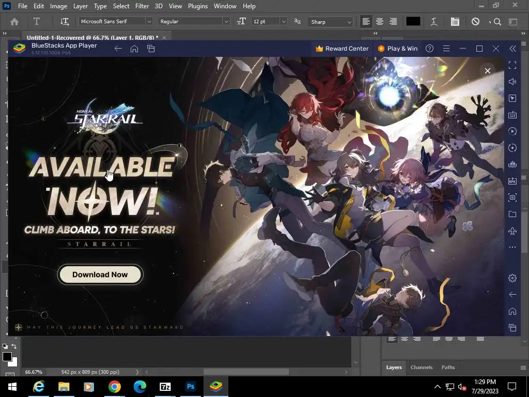Open the File menu
Screen dimensions: 529x397
[x=23, y=6]
